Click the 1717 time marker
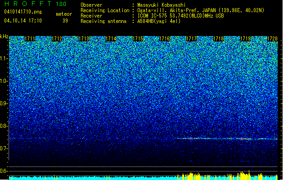The height and width of the screenshot is (180, 283). (191, 39)
